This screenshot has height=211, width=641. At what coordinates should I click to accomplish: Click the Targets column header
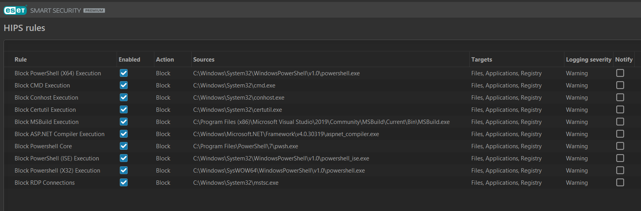tap(482, 60)
